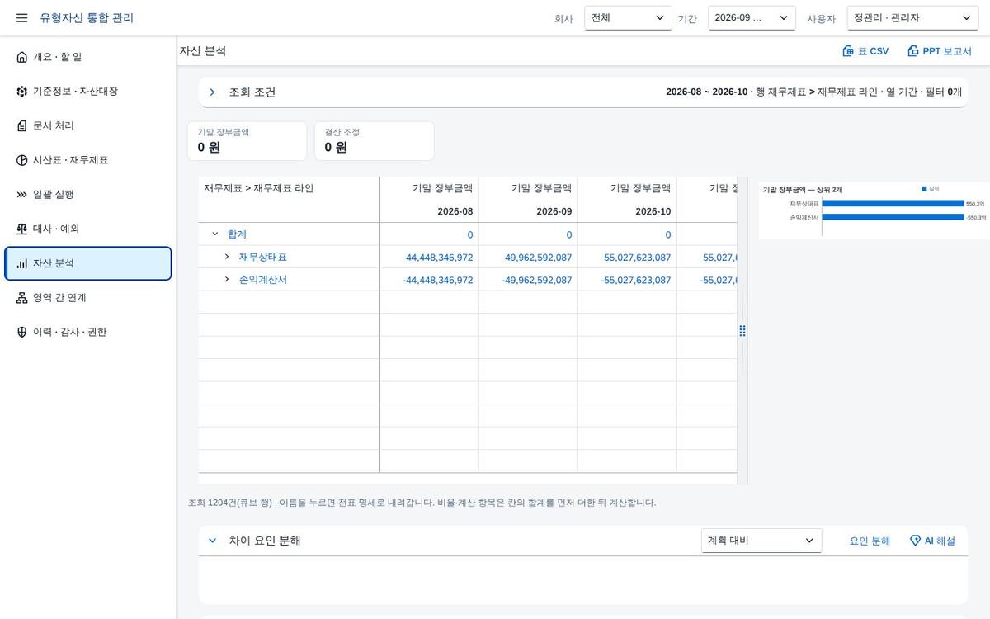Image resolution: width=990 pixels, height=619 pixels.
Task: Request AI 해설 explanation
Action: [932, 541]
